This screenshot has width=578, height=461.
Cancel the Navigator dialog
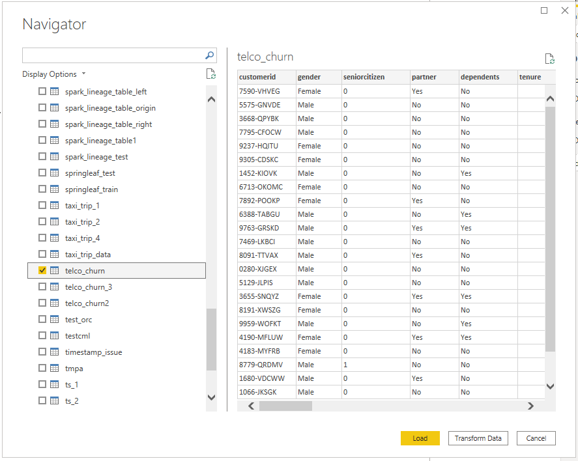pyautogui.click(x=536, y=438)
